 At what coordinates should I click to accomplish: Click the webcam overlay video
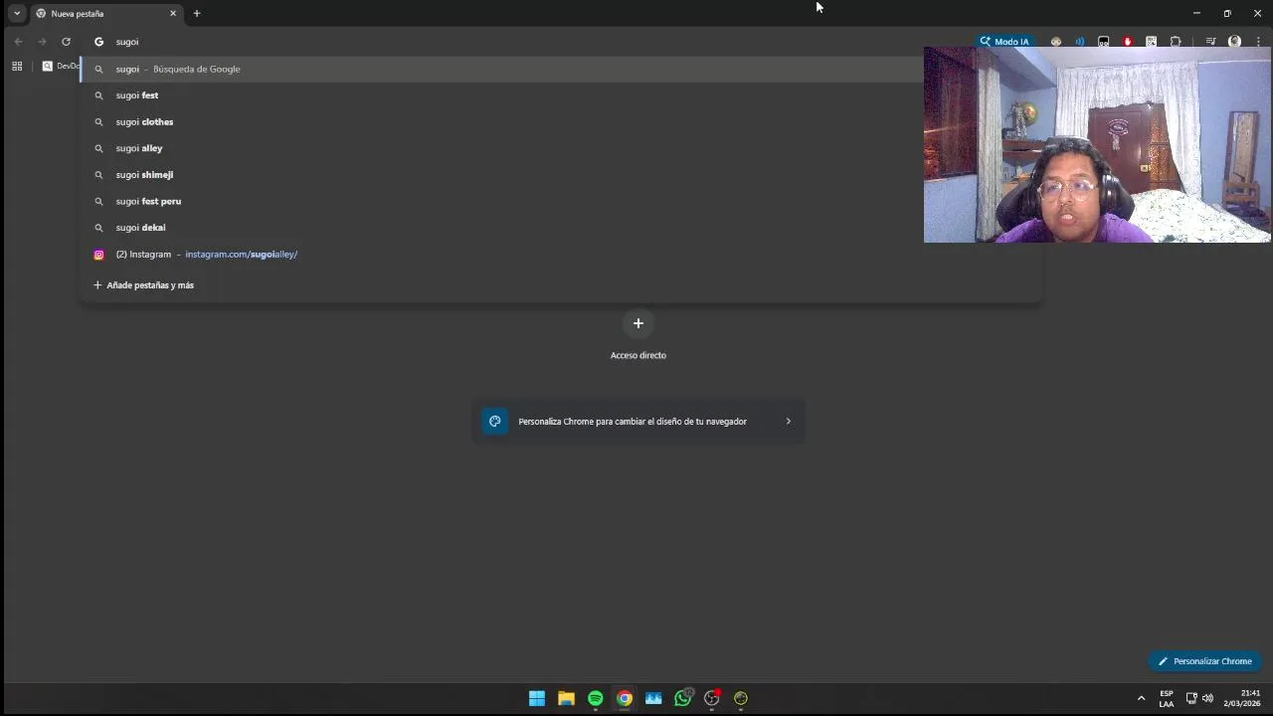pyautogui.click(x=1097, y=144)
